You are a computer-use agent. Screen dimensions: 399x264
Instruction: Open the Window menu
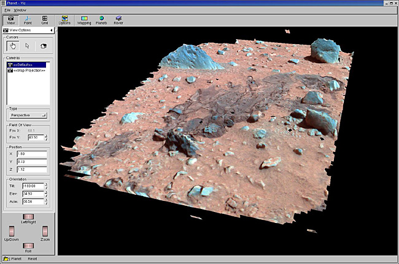(x=20, y=10)
